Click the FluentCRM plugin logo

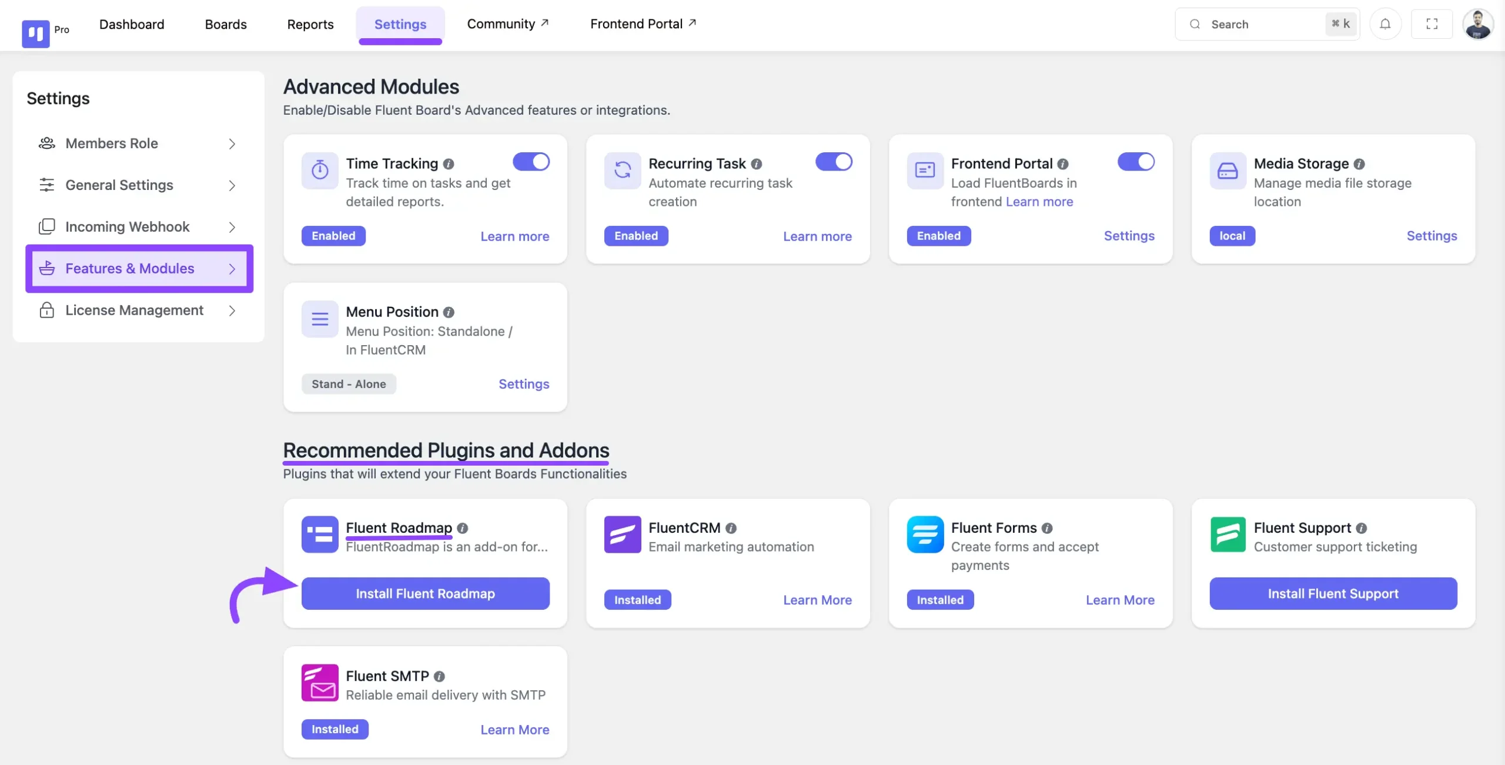(x=623, y=535)
